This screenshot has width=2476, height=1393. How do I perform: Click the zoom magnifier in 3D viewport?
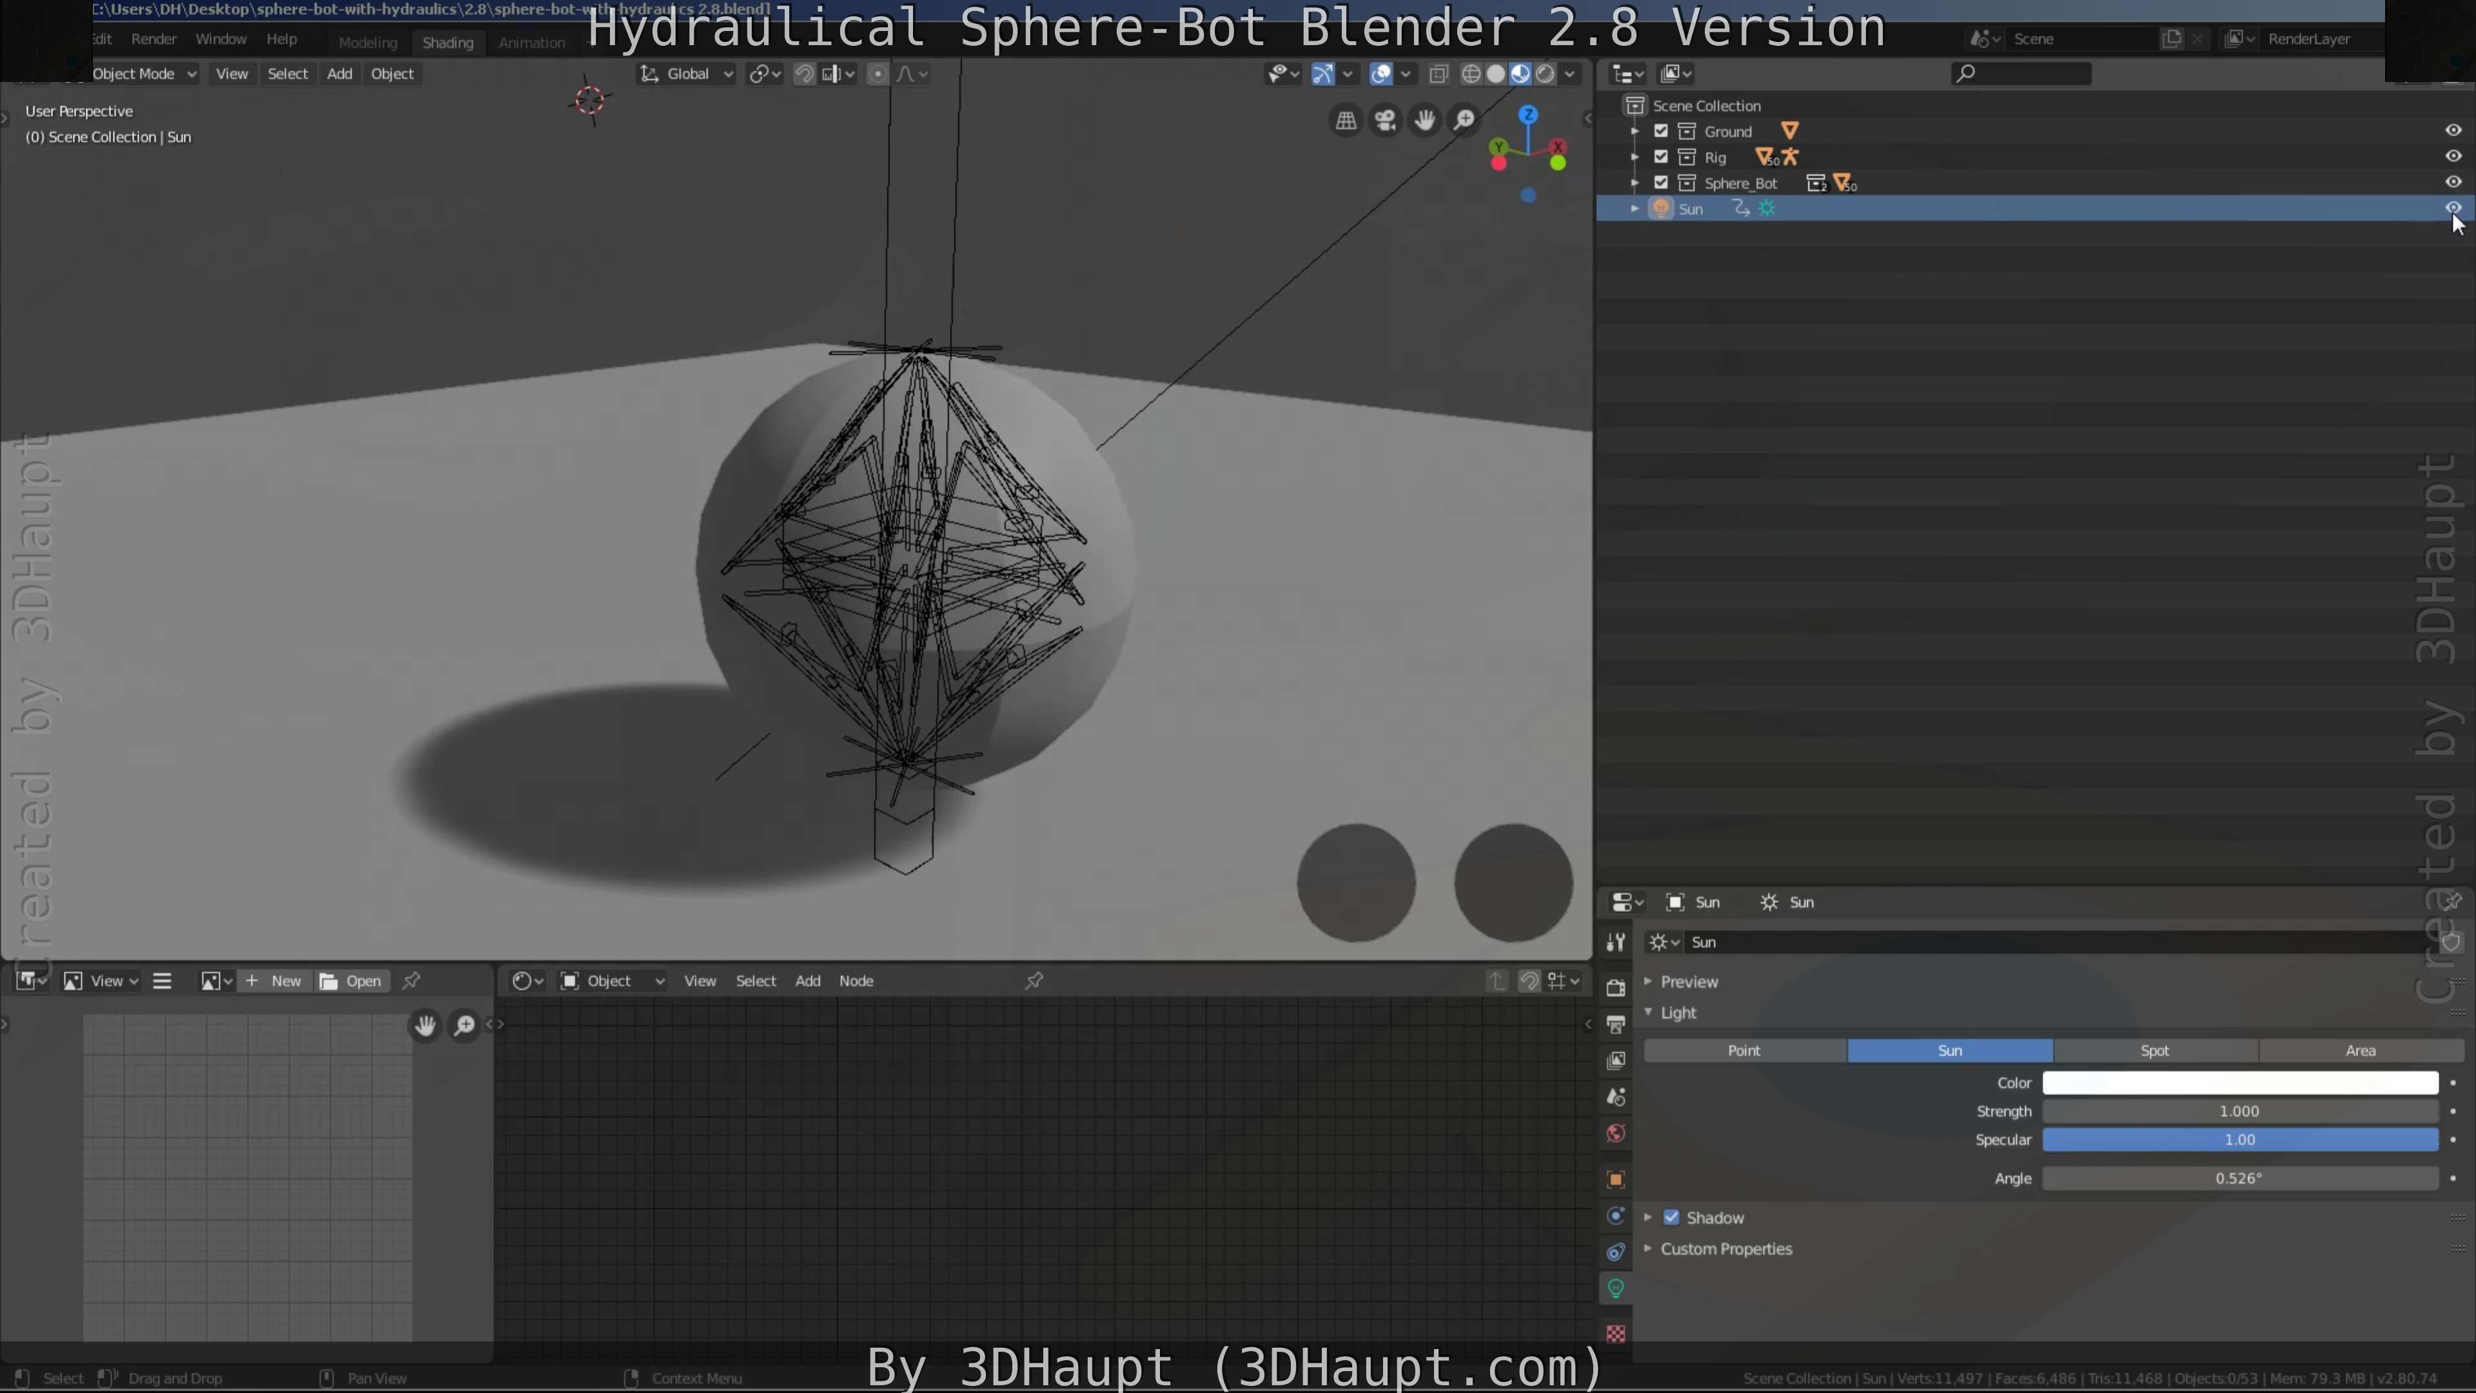[1464, 120]
